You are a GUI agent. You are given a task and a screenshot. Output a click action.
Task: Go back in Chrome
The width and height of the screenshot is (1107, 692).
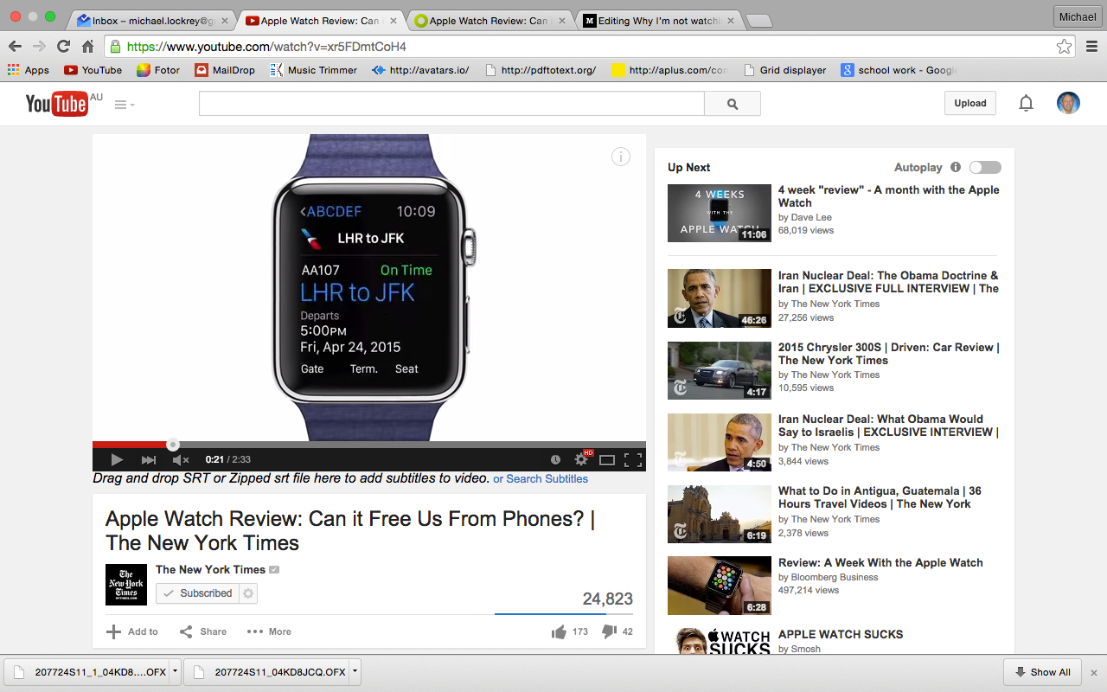pyautogui.click(x=15, y=47)
